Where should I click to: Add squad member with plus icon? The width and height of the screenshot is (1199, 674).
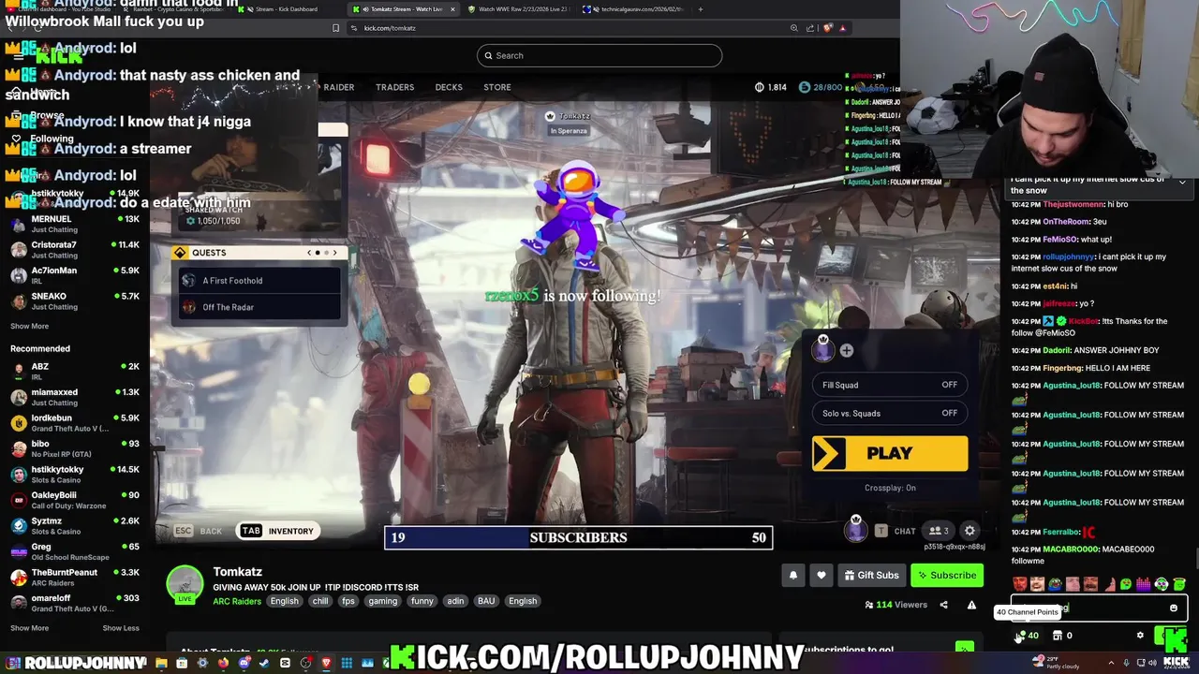[846, 350]
